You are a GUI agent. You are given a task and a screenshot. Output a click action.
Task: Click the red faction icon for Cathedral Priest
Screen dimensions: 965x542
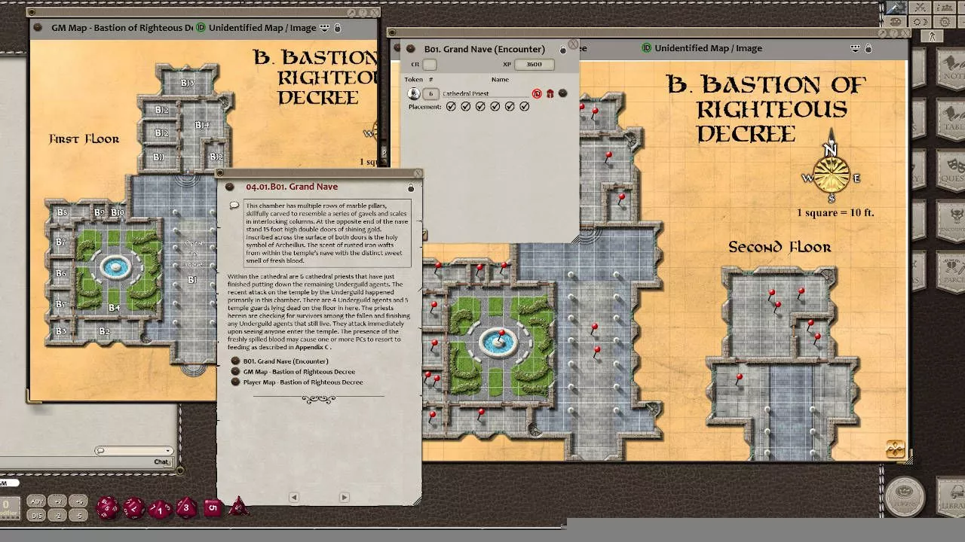[550, 93]
